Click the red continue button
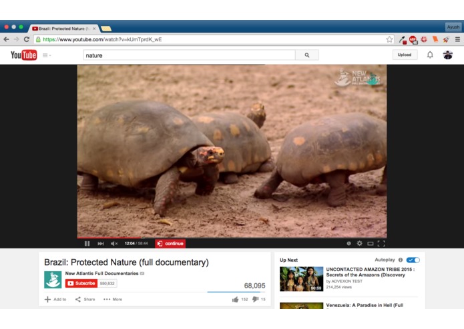 [170, 244]
